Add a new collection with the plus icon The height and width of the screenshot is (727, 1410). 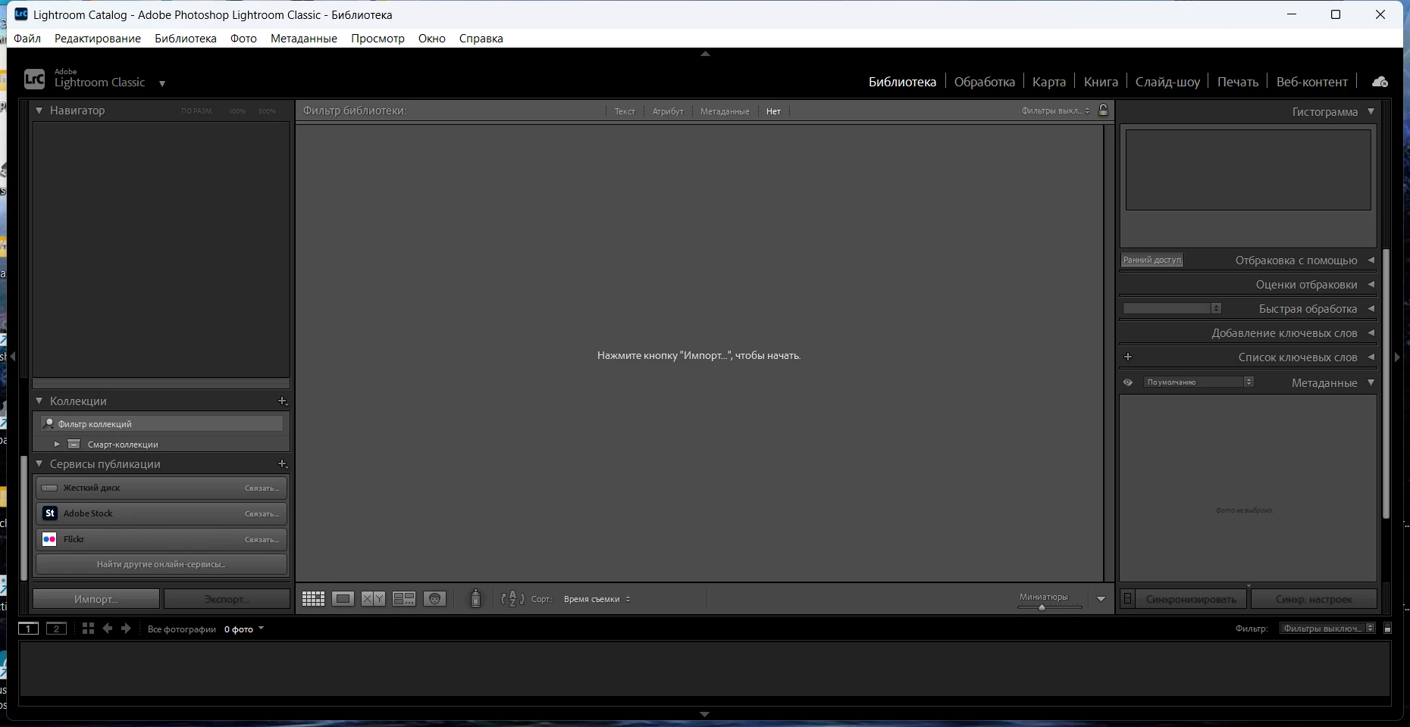coord(282,401)
